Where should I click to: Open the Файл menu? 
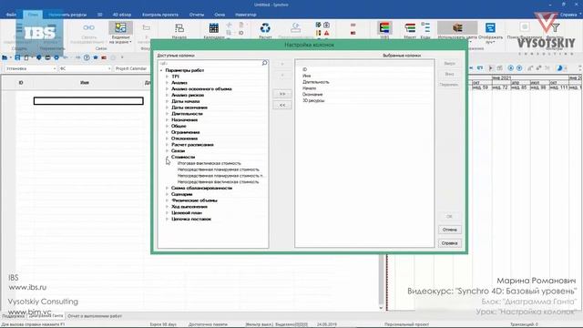coord(11,15)
